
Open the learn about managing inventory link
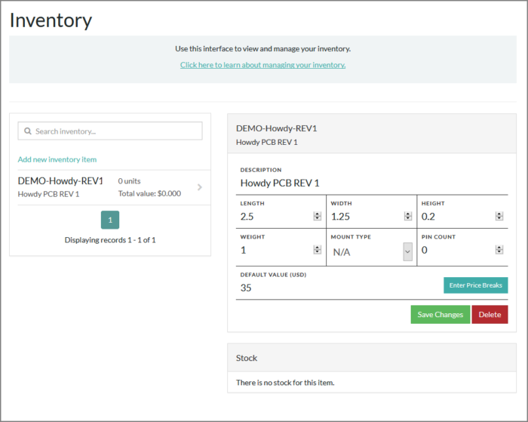tap(262, 65)
